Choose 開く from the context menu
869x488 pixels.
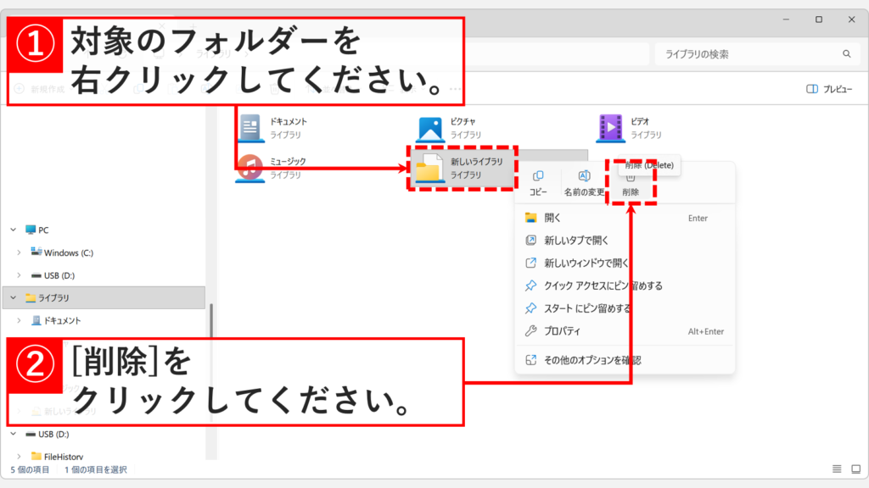(625, 218)
